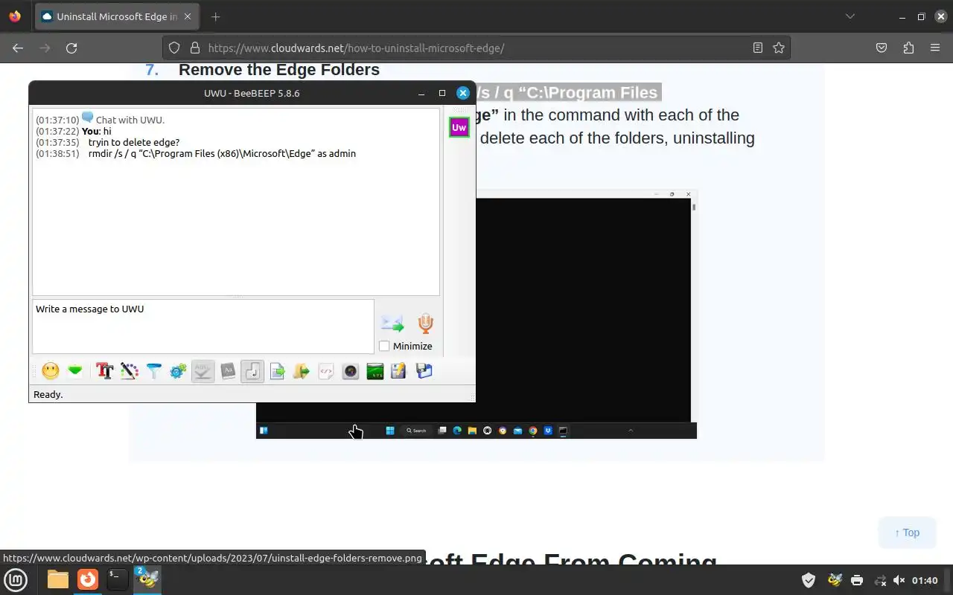
Task: Bookmark this page with the star icon
Action: (779, 48)
